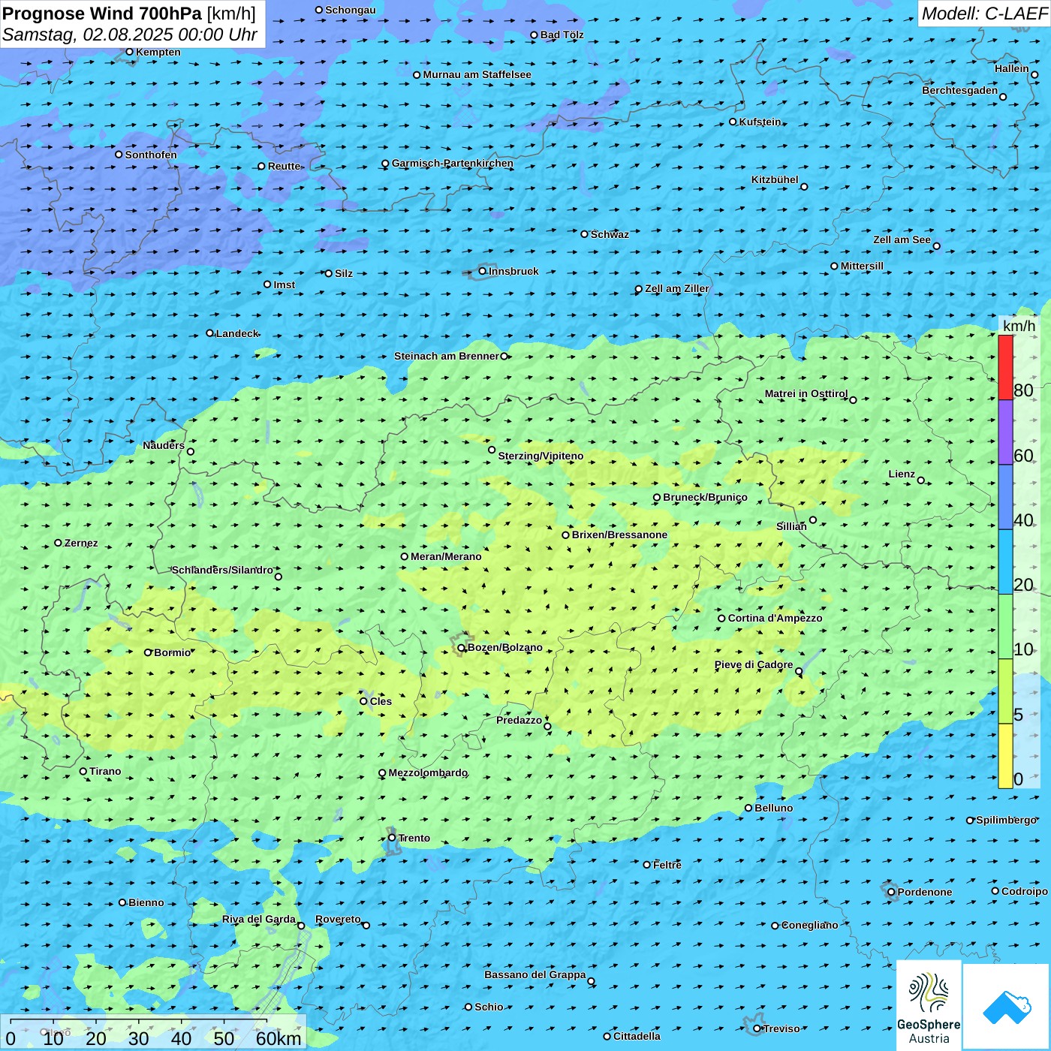
Task: Click the Innsbruck city marker
Action: (x=483, y=271)
